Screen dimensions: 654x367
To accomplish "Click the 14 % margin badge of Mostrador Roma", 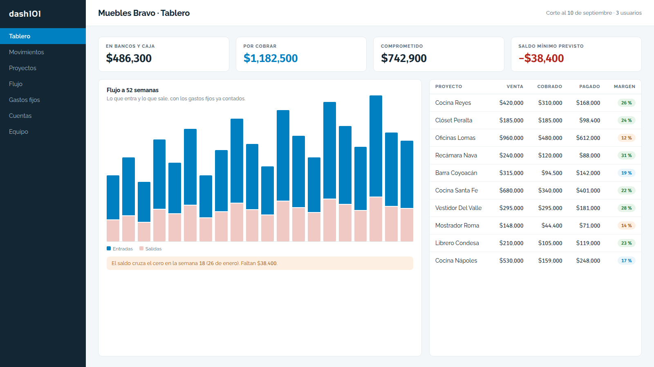I will click(x=626, y=226).
